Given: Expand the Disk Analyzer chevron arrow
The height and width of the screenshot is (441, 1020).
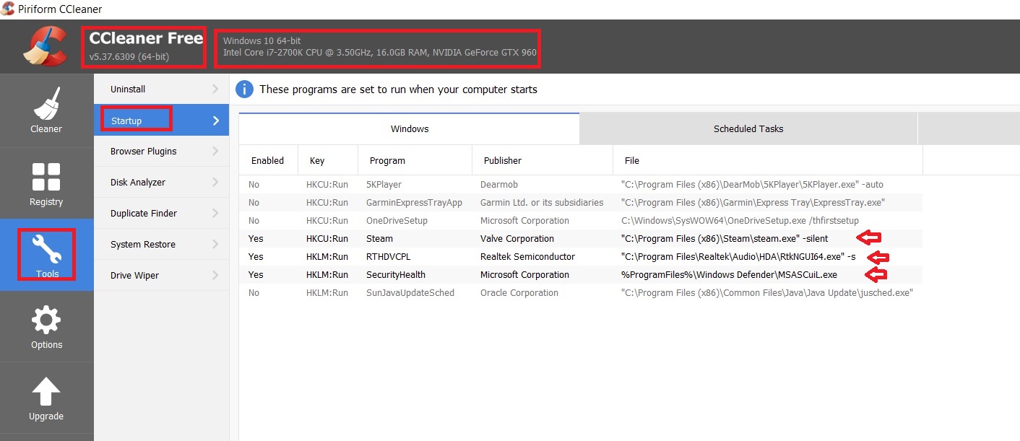Looking at the screenshot, I should point(215,183).
